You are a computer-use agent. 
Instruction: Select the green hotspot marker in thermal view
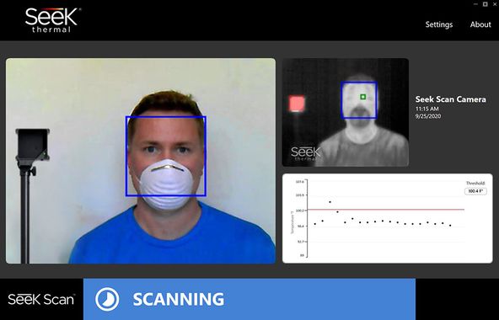tap(362, 97)
